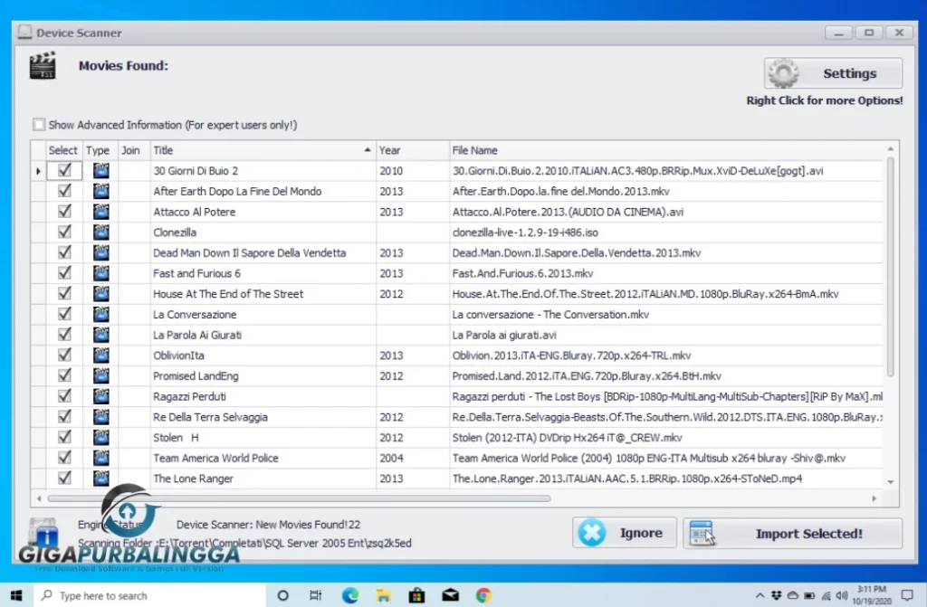Click the movie icon for The Lone Ranger row

[x=100, y=479]
